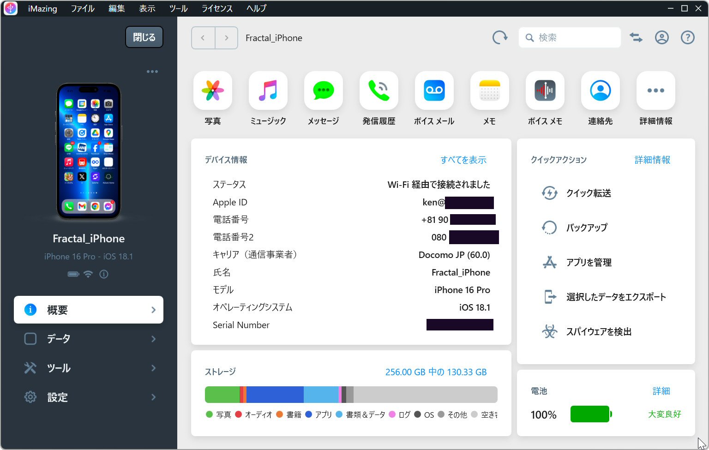The width and height of the screenshot is (709, 450).
Task: Open the ボイスメモ (voice memo) icon
Action: click(x=545, y=91)
